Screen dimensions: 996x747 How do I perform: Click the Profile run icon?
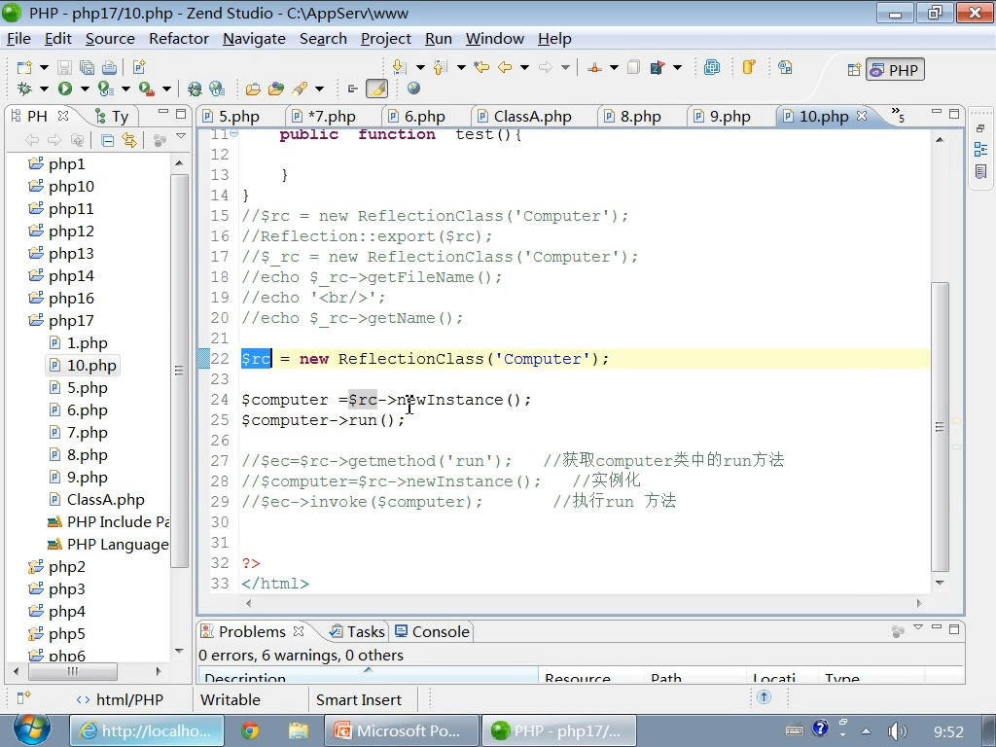tap(105, 89)
